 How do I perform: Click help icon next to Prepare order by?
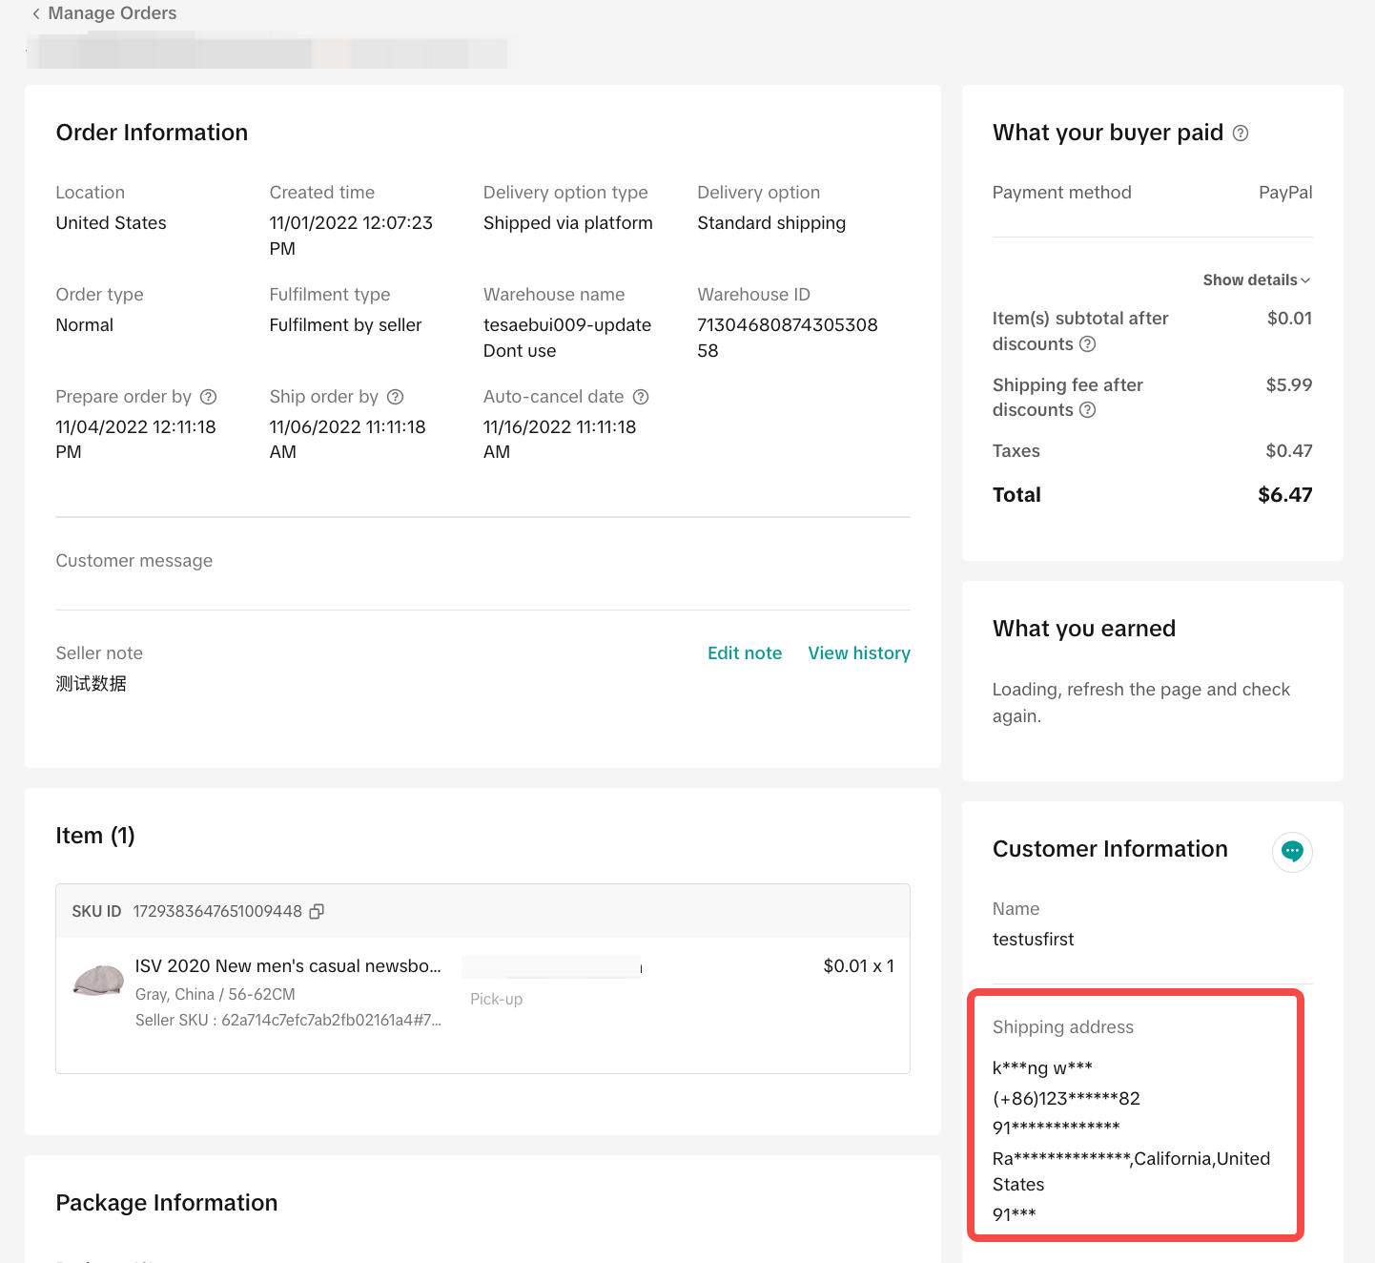coord(209,397)
